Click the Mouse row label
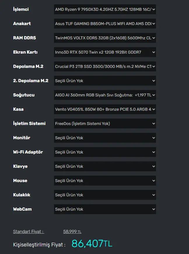The height and width of the screenshot is (254, 189). click(20, 181)
